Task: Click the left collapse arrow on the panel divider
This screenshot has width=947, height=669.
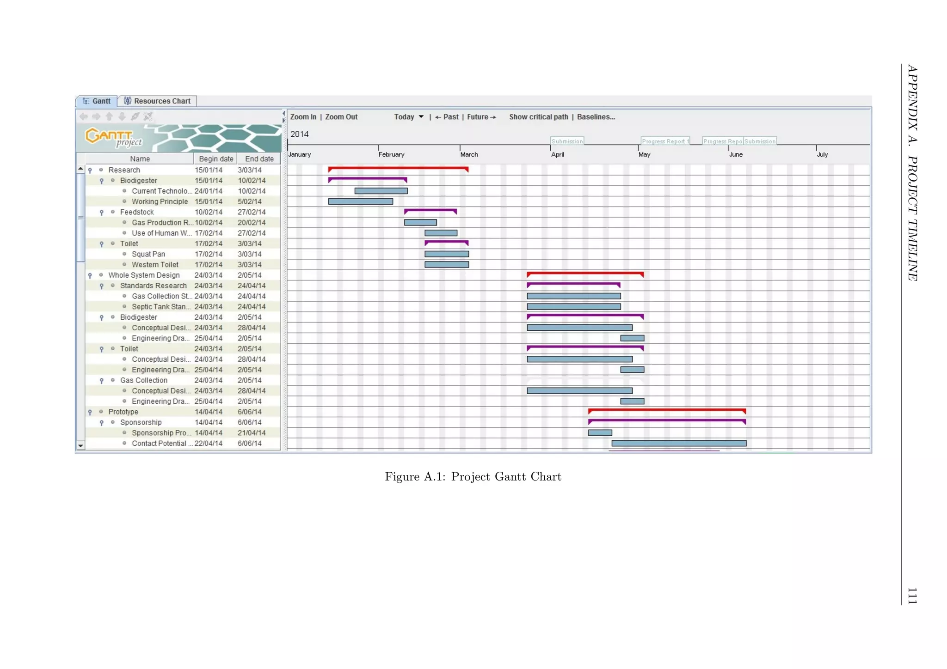Action: [x=283, y=113]
